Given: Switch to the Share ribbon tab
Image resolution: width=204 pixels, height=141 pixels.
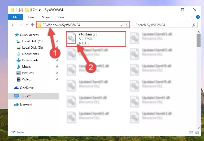Looking at the screenshot, I should pos(46,17).
